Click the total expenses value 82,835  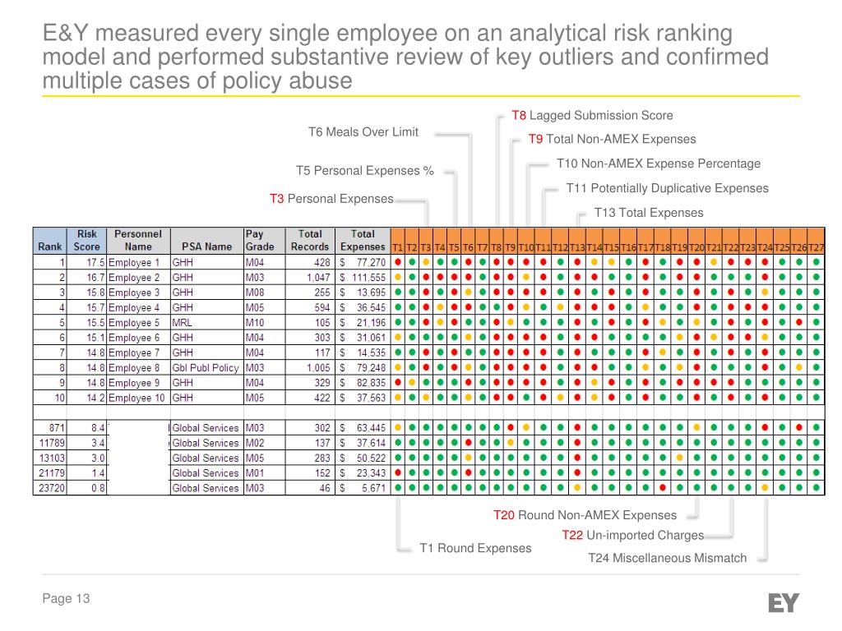(363, 383)
